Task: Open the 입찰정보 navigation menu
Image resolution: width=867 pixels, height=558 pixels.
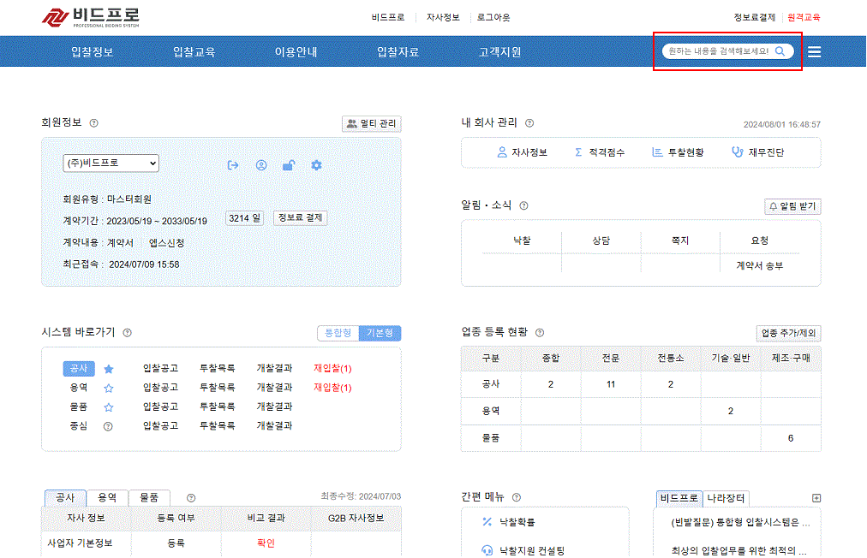Action: click(93, 51)
